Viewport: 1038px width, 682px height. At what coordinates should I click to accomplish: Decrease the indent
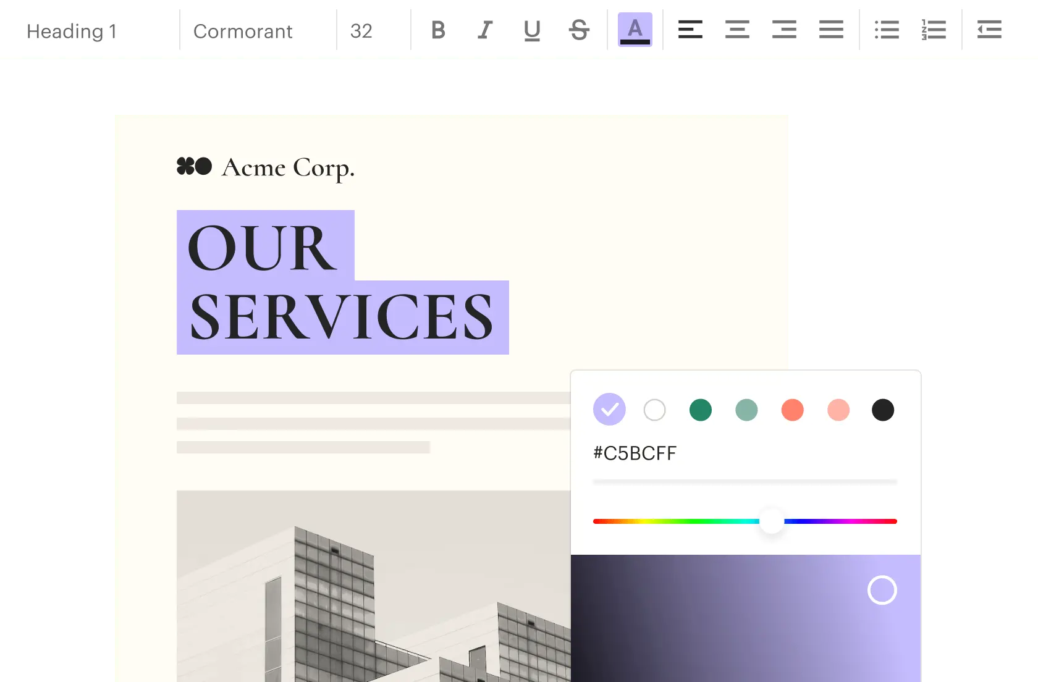(989, 30)
